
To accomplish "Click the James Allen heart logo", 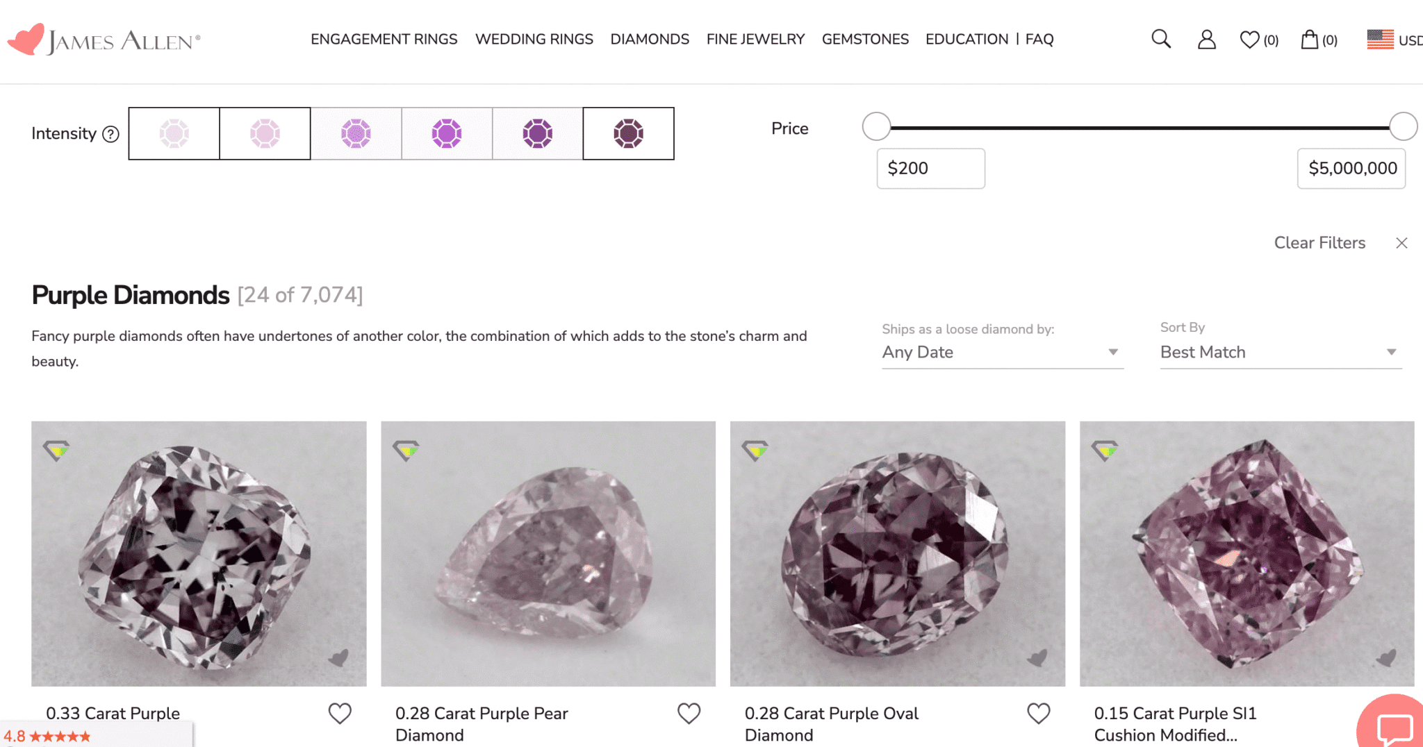I will [26, 40].
